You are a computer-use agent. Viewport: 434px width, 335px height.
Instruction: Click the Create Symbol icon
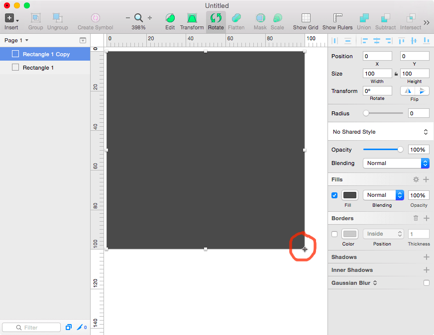tap(95, 18)
